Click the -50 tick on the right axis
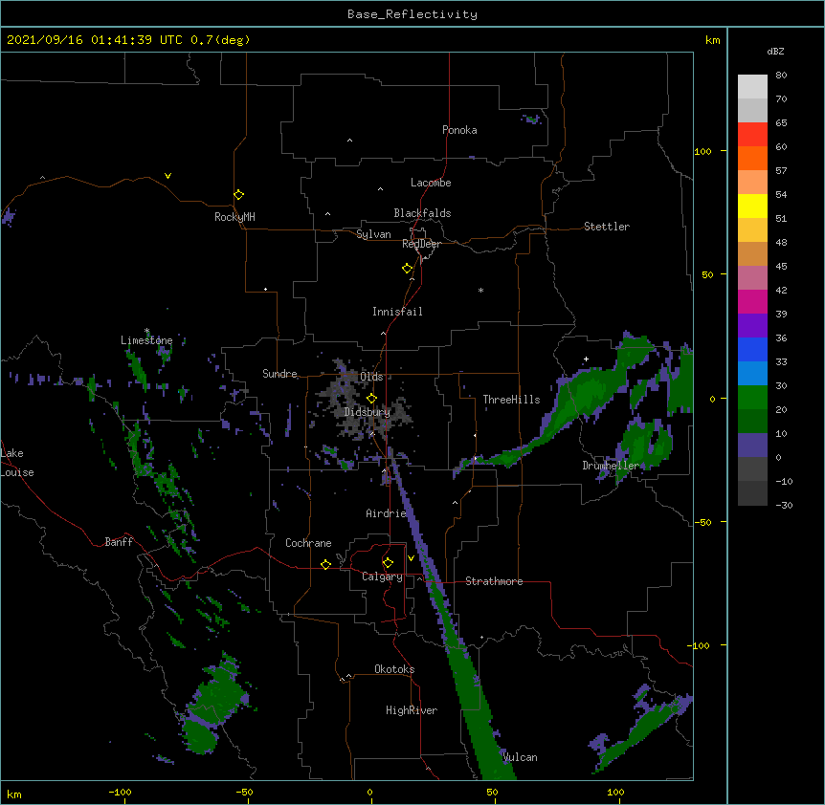This screenshot has height=805, width=825. (702, 522)
